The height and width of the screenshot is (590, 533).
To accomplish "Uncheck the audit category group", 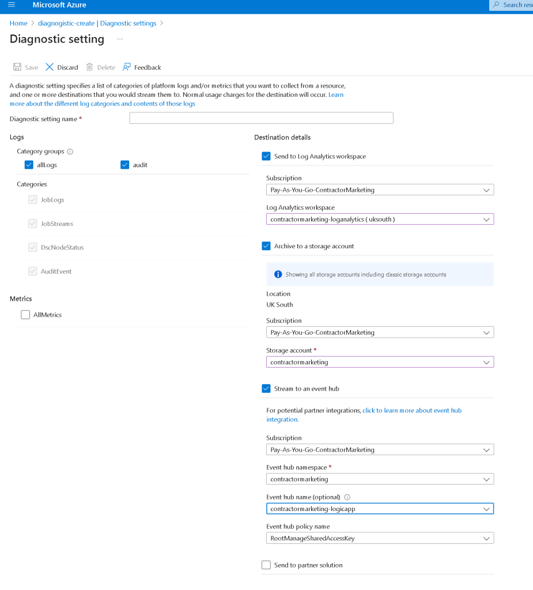I will (x=125, y=165).
